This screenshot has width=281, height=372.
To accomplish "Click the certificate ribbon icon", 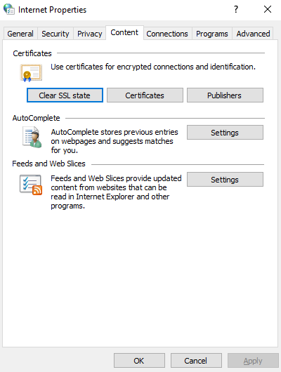I will (31, 73).
